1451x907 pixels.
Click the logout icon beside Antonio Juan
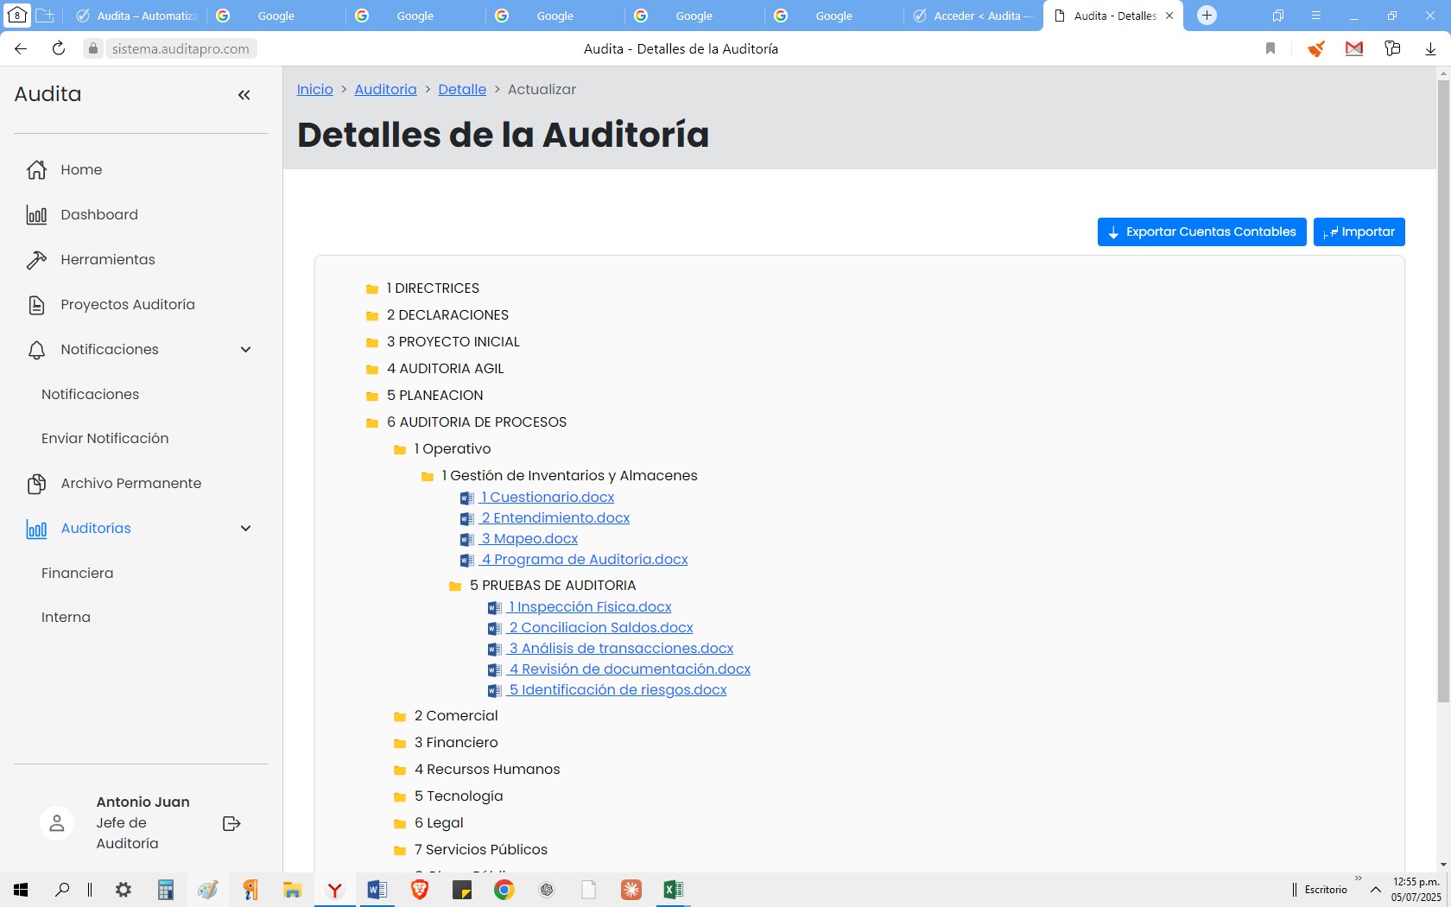231,823
